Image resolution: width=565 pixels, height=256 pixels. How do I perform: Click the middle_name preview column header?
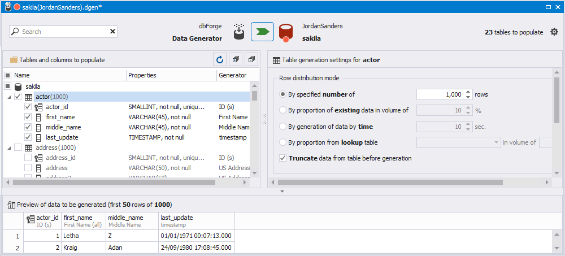132,221
